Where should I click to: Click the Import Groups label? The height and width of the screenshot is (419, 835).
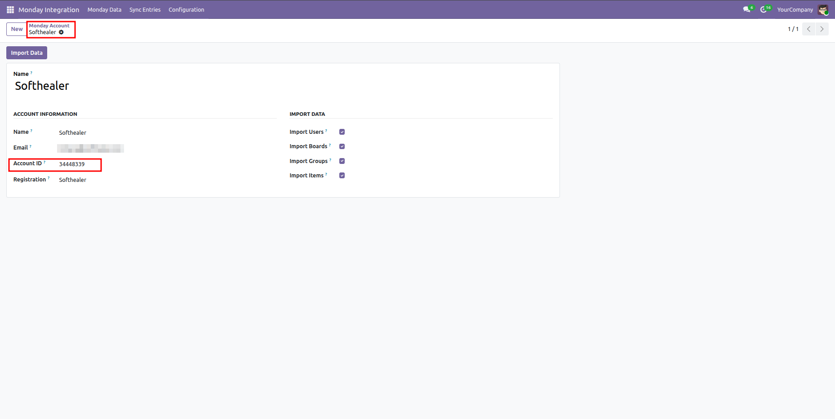click(308, 161)
